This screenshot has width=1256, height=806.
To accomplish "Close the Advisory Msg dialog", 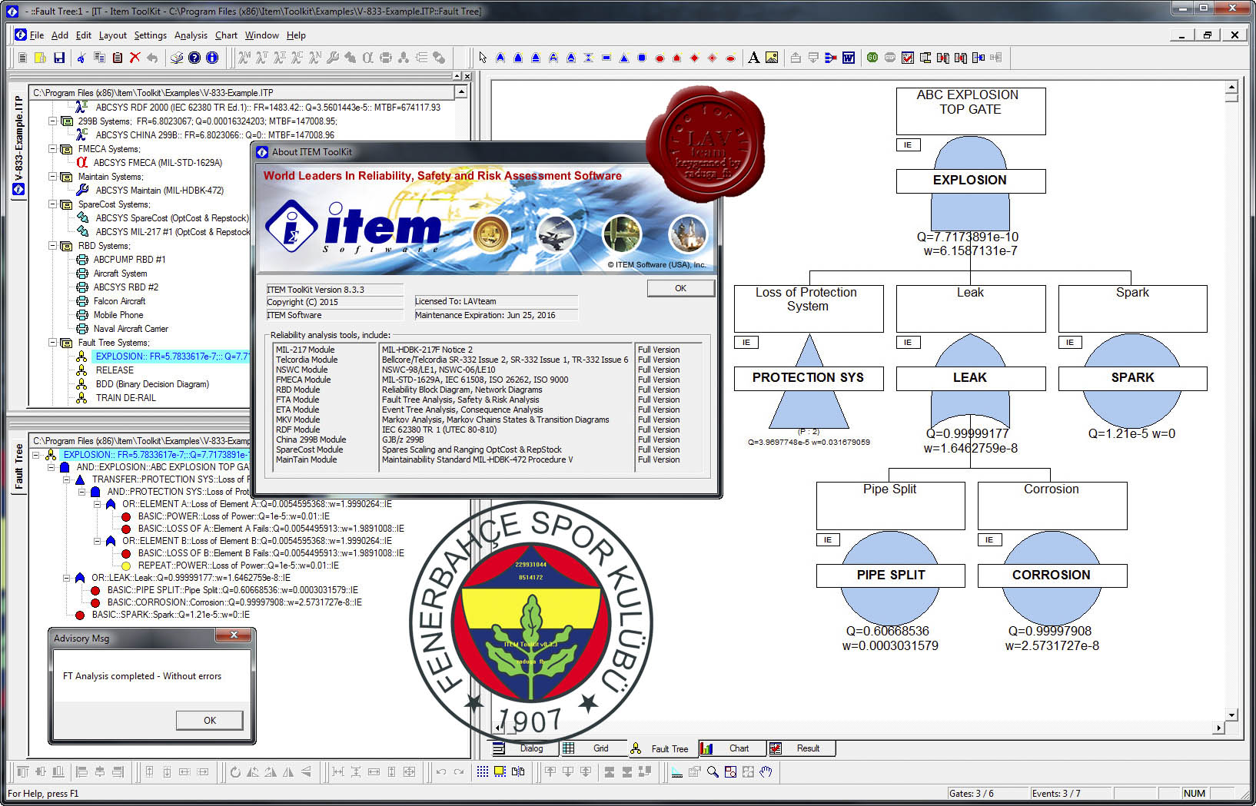I will point(234,635).
